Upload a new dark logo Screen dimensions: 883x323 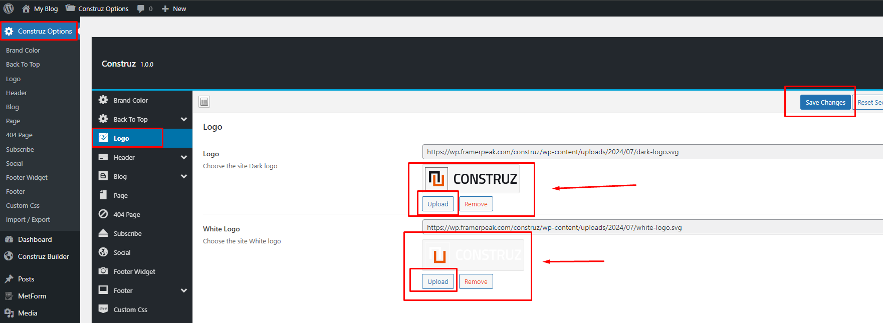point(438,204)
